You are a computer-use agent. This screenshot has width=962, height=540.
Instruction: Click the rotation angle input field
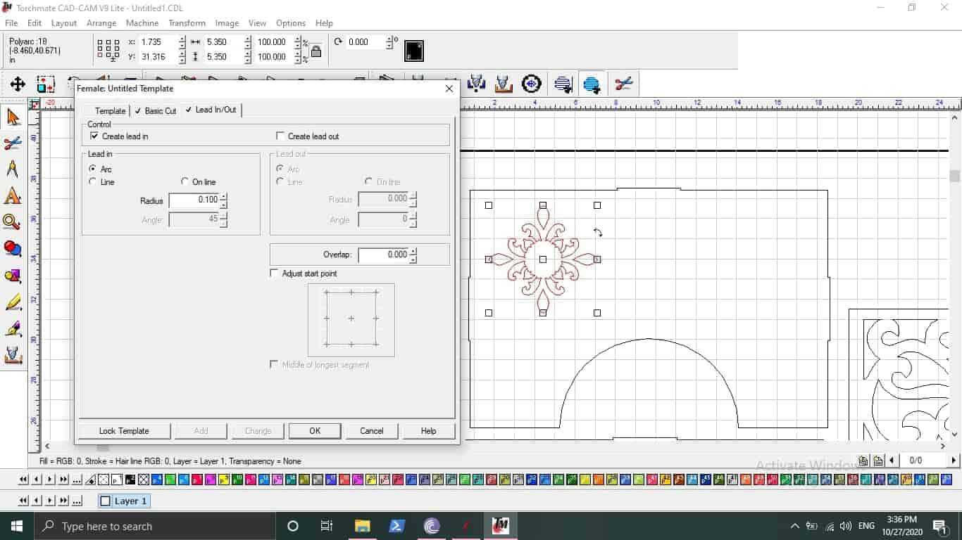point(366,42)
